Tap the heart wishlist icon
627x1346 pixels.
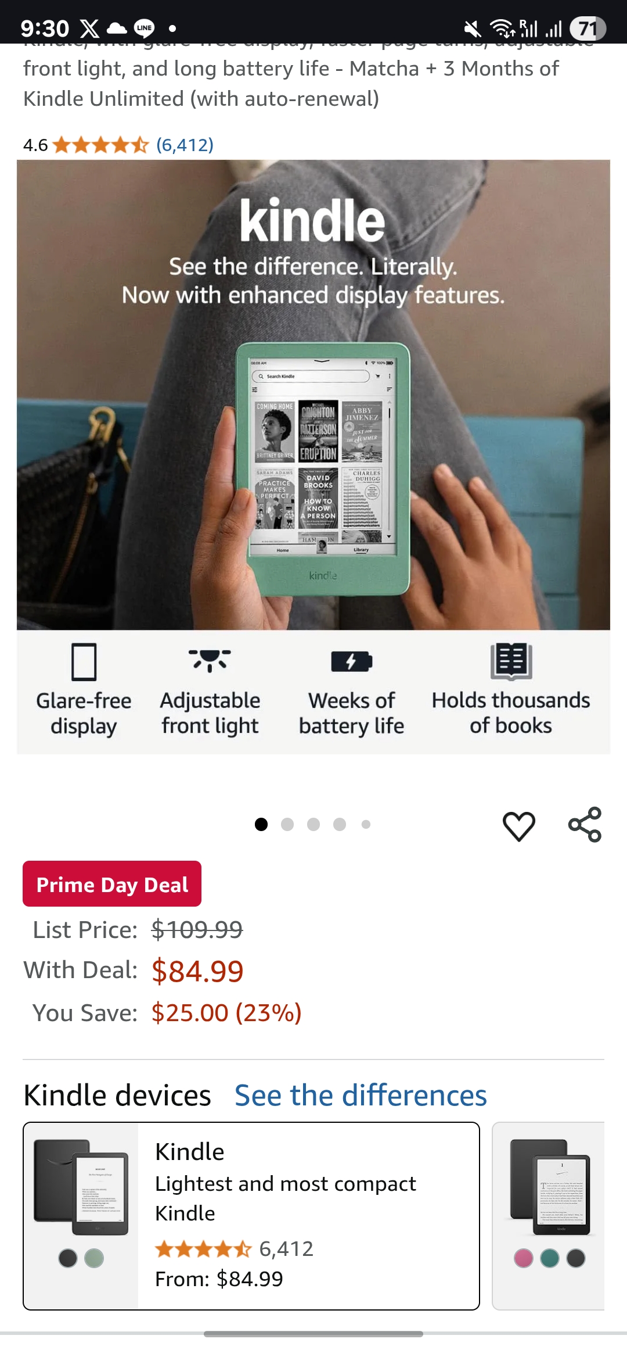pos(518,826)
